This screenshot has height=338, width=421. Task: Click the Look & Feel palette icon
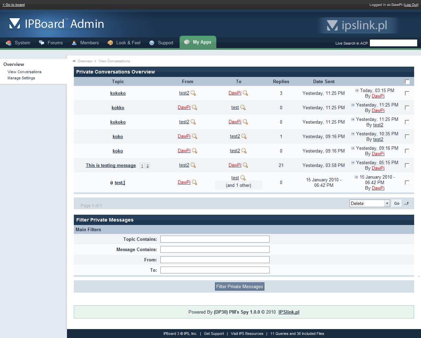(110, 43)
